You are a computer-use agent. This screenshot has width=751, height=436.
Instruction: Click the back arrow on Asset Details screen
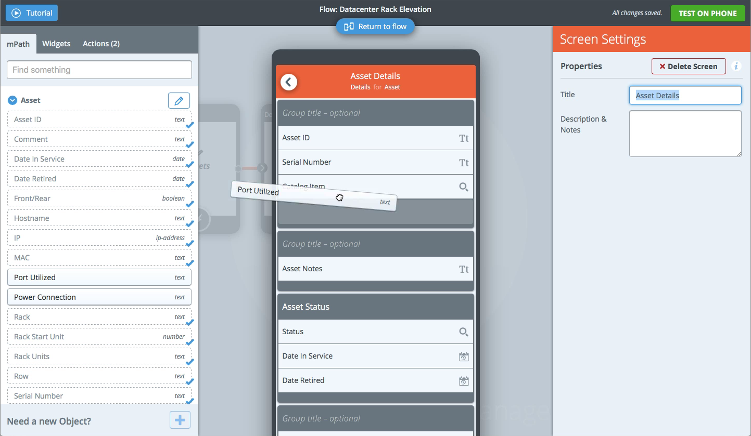[x=289, y=82]
